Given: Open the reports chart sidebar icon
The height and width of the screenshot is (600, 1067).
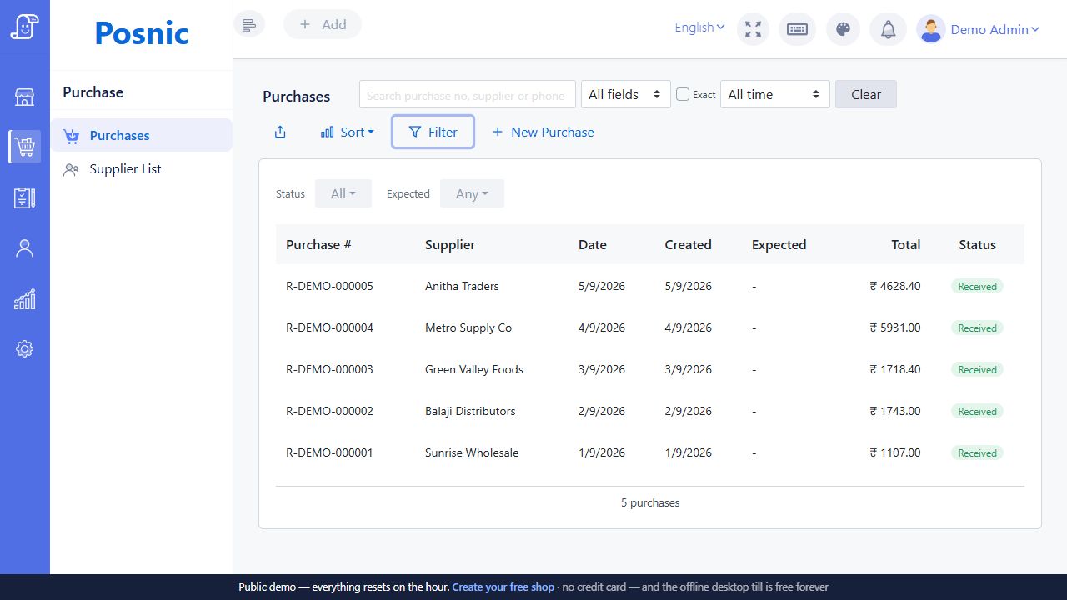Looking at the screenshot, I should [25, 299].
